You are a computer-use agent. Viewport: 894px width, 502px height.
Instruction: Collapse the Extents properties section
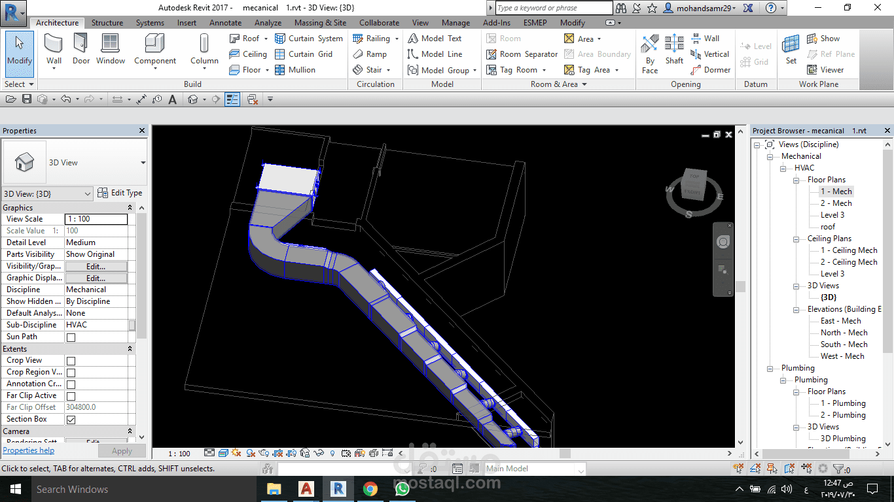point(130,349)
